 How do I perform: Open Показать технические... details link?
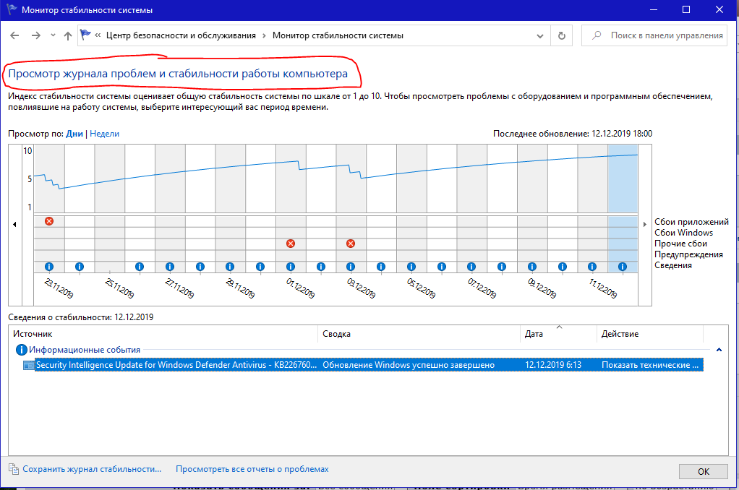coord(650,365)
